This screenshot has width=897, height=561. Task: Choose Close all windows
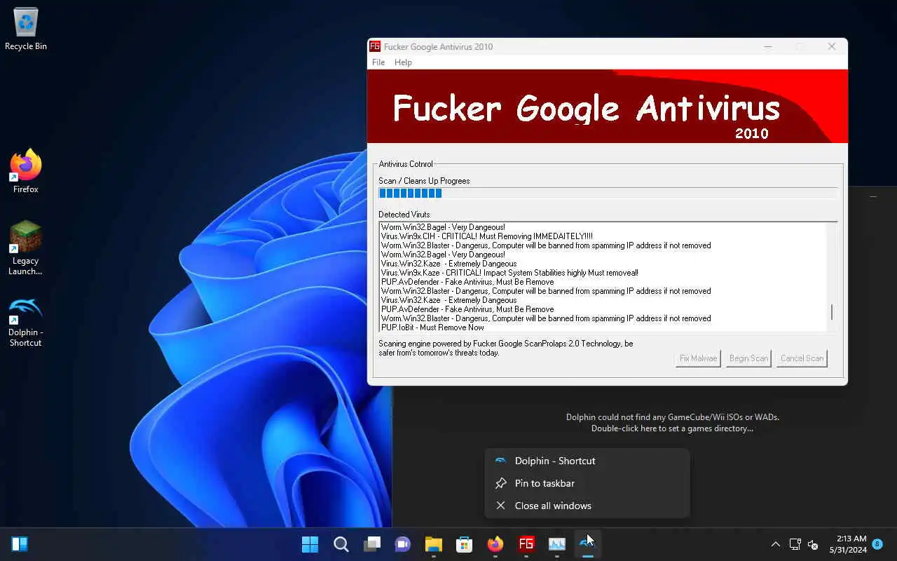coord(587,506)
